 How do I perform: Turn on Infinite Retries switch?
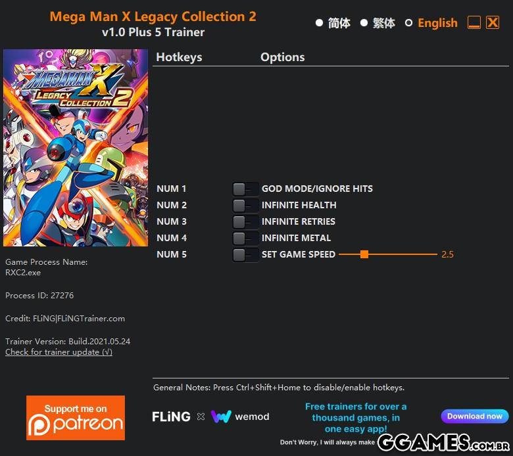tap(245, 221)
